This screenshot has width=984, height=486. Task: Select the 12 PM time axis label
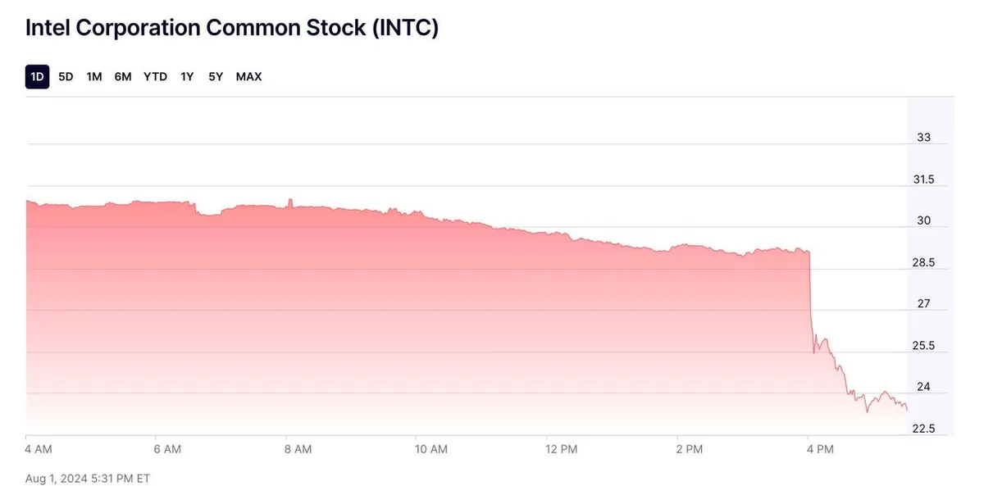click(x=560, y=449)
